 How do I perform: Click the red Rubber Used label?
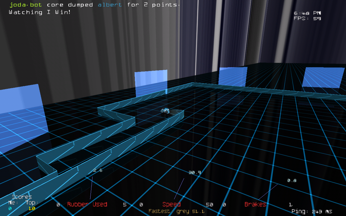pos(87,204)
